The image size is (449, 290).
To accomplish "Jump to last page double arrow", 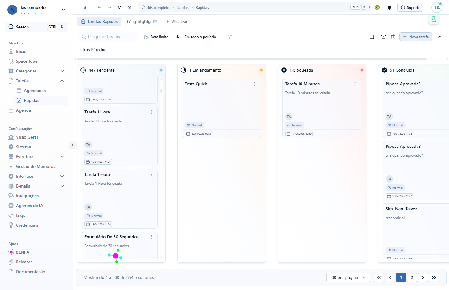I will pos(434,277).
